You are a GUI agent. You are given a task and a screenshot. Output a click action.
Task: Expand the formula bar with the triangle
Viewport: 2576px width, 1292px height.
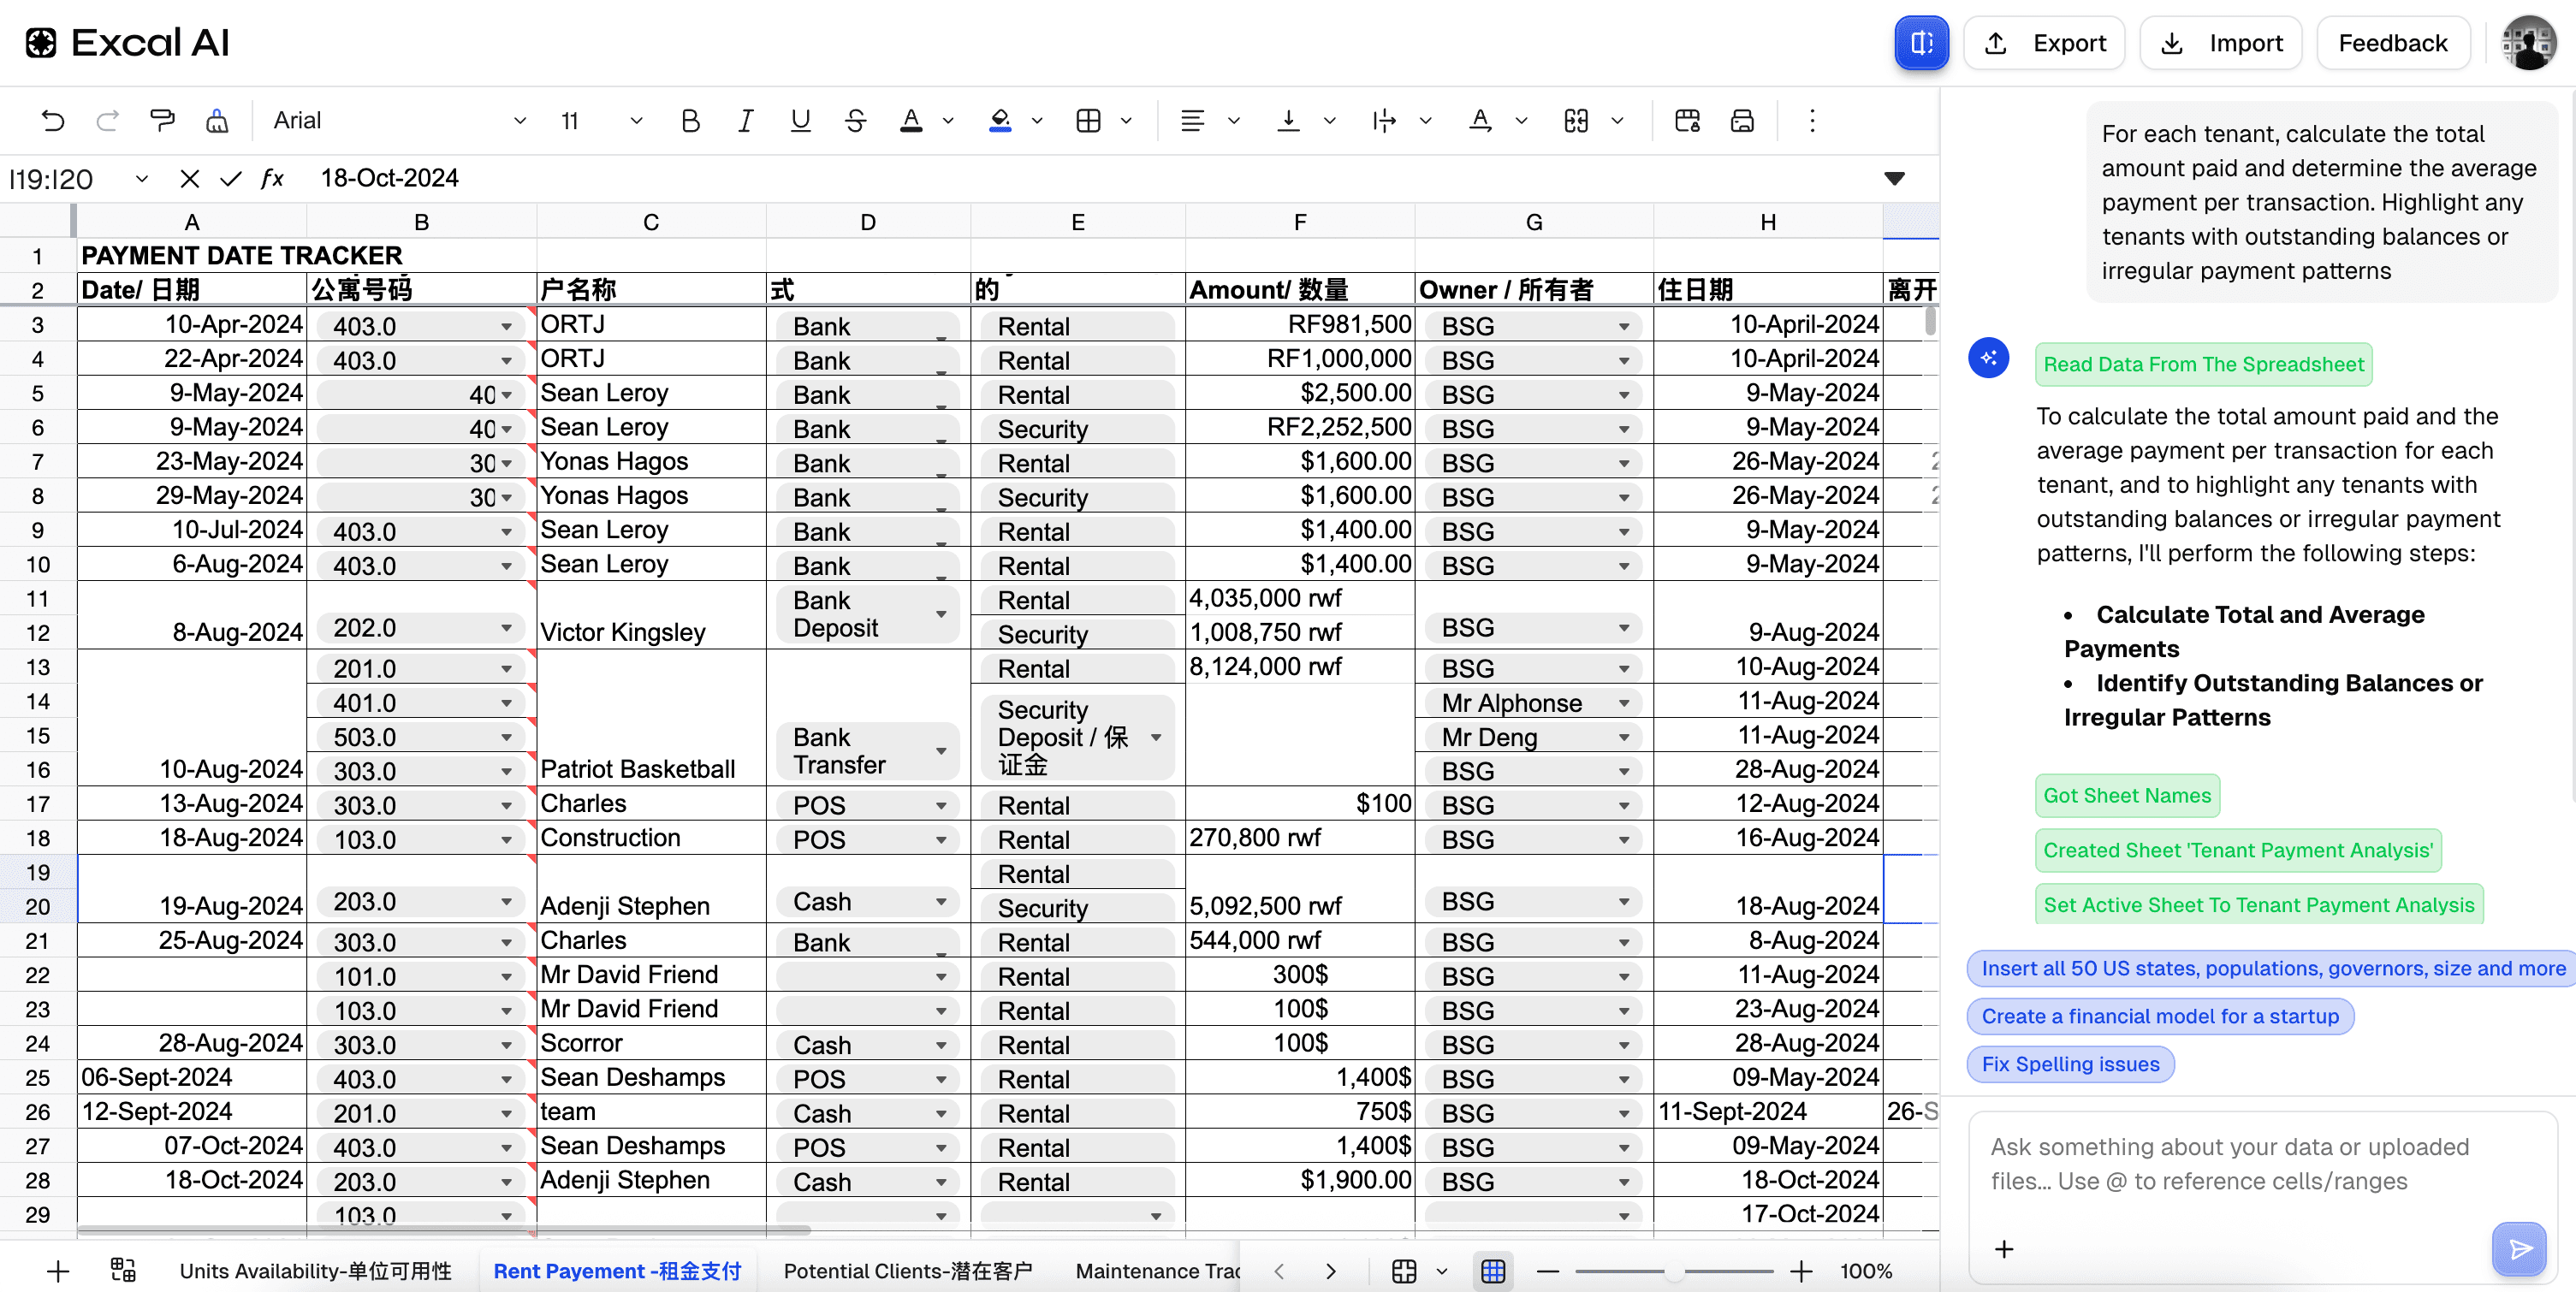click(1894, 179)
